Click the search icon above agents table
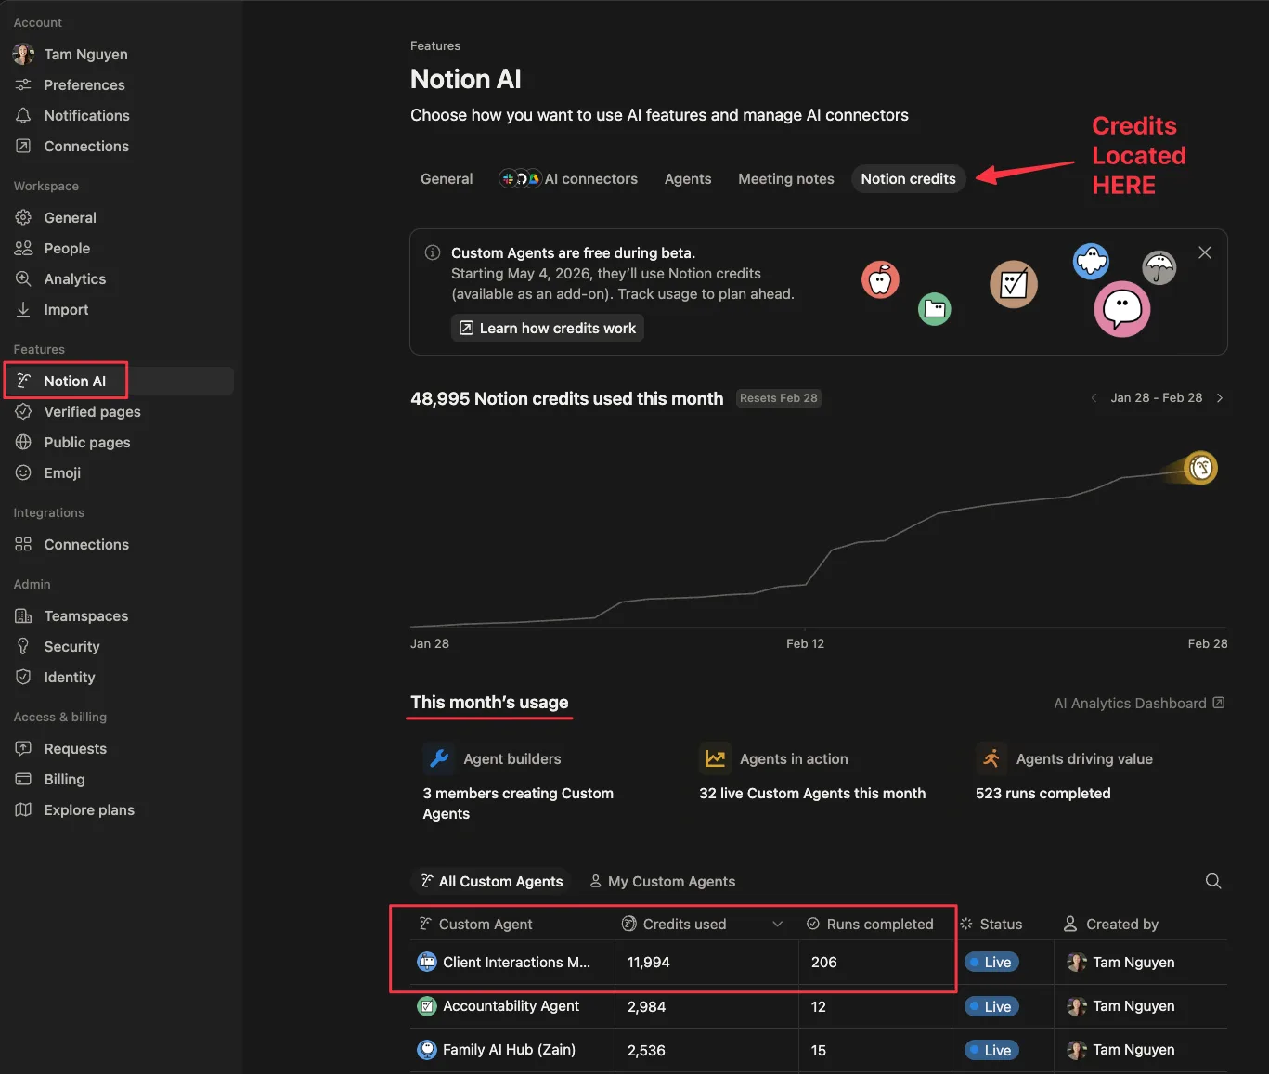This screenshot has width=1269, height=1074. pyautogui.click(x=1213, y=881)
